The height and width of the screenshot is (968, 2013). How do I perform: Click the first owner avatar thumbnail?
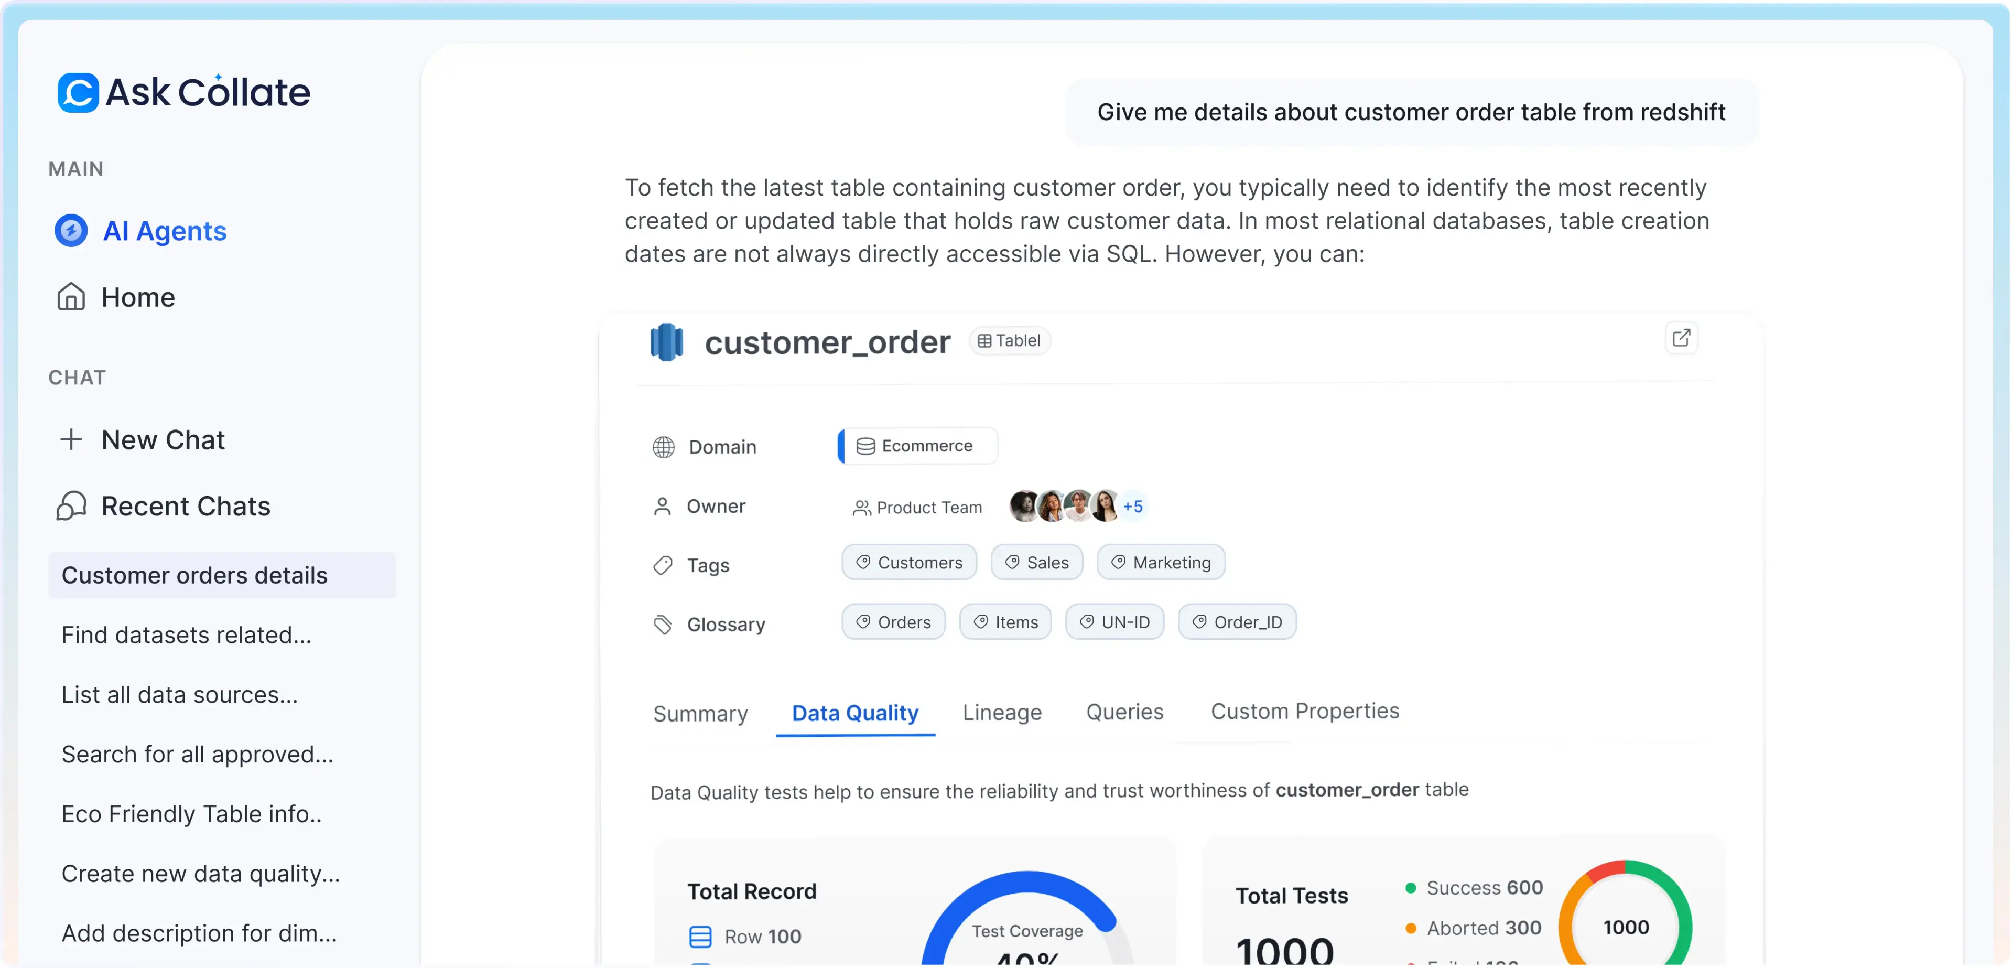1024,507
